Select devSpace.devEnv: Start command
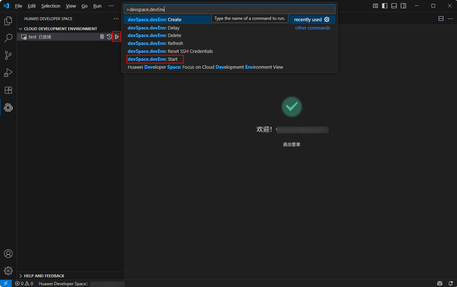Screen dimensions: 457x287 230,59
